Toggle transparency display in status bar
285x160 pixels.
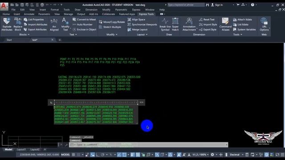pyautogui.click(x=138, y=155)
